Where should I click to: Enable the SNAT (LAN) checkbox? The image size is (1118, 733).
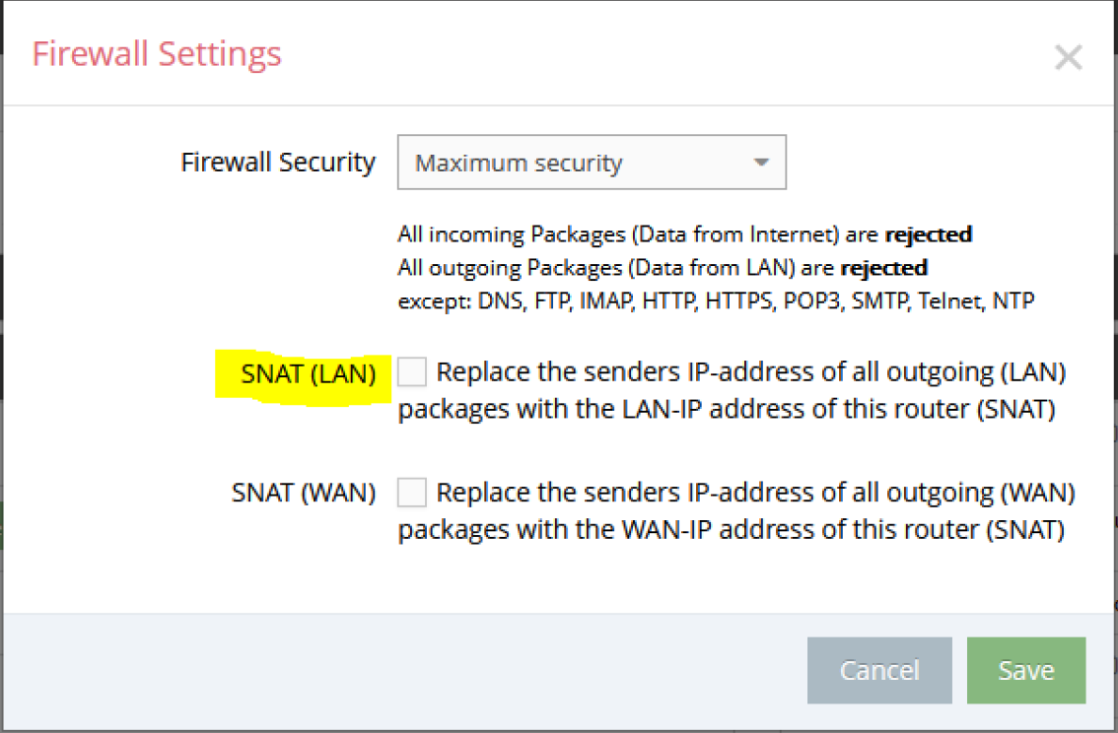(x=411, y=371)
